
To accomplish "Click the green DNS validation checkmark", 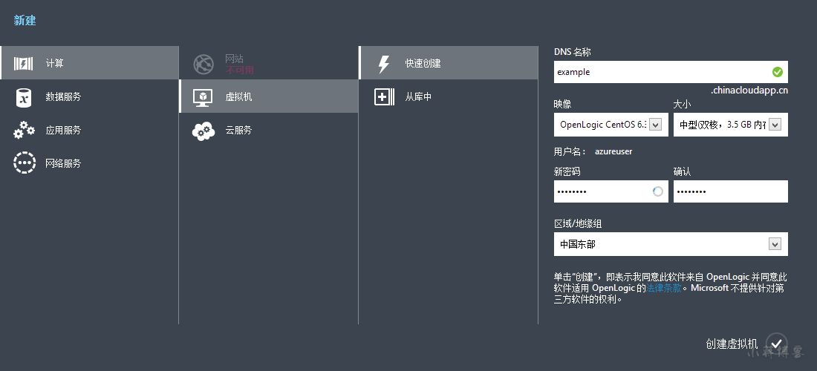I will coord(777,72).
